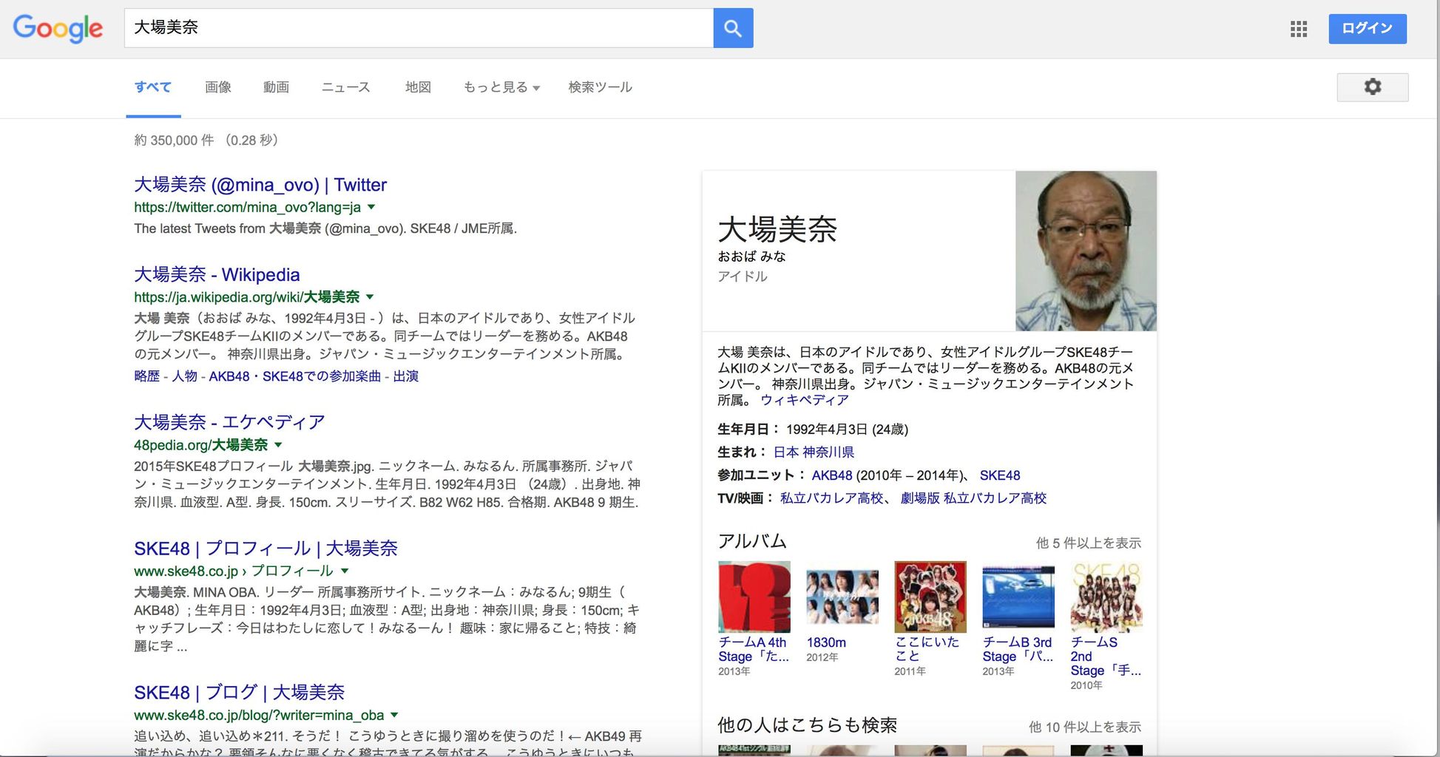Click the 1830m album title
This screenshot has height=757, width=1440.
pos(826,642)
